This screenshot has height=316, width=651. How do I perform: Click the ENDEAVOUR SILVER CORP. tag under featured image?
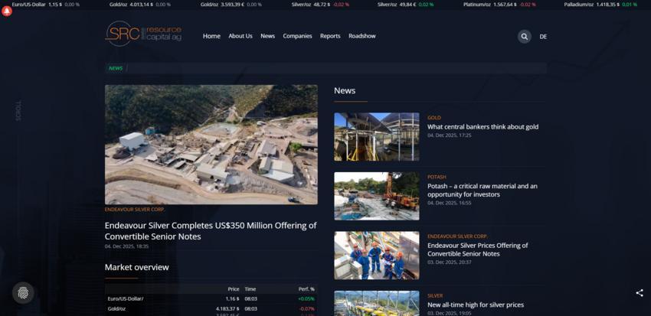(x=135, y=210)
